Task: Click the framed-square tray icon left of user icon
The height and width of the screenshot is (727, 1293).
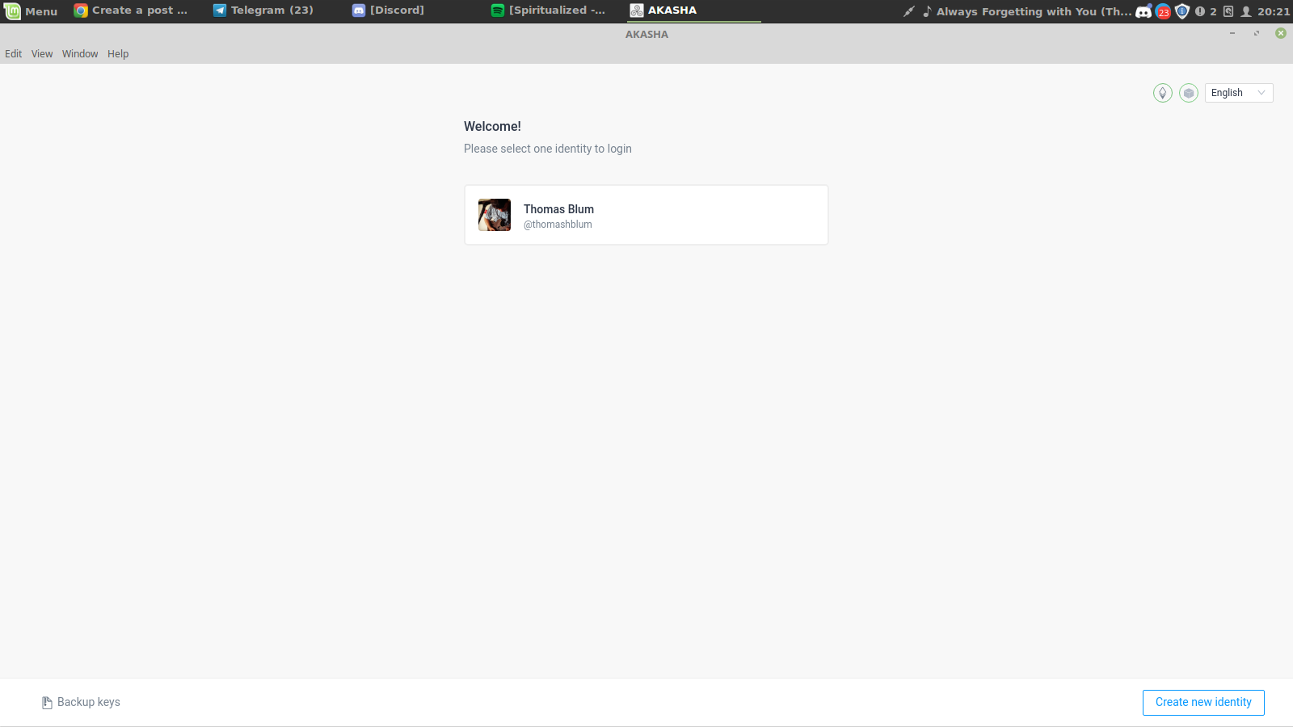Action: [1228, 11]
